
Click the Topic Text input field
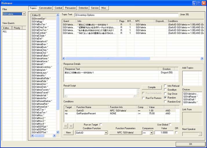coord(126,15)
